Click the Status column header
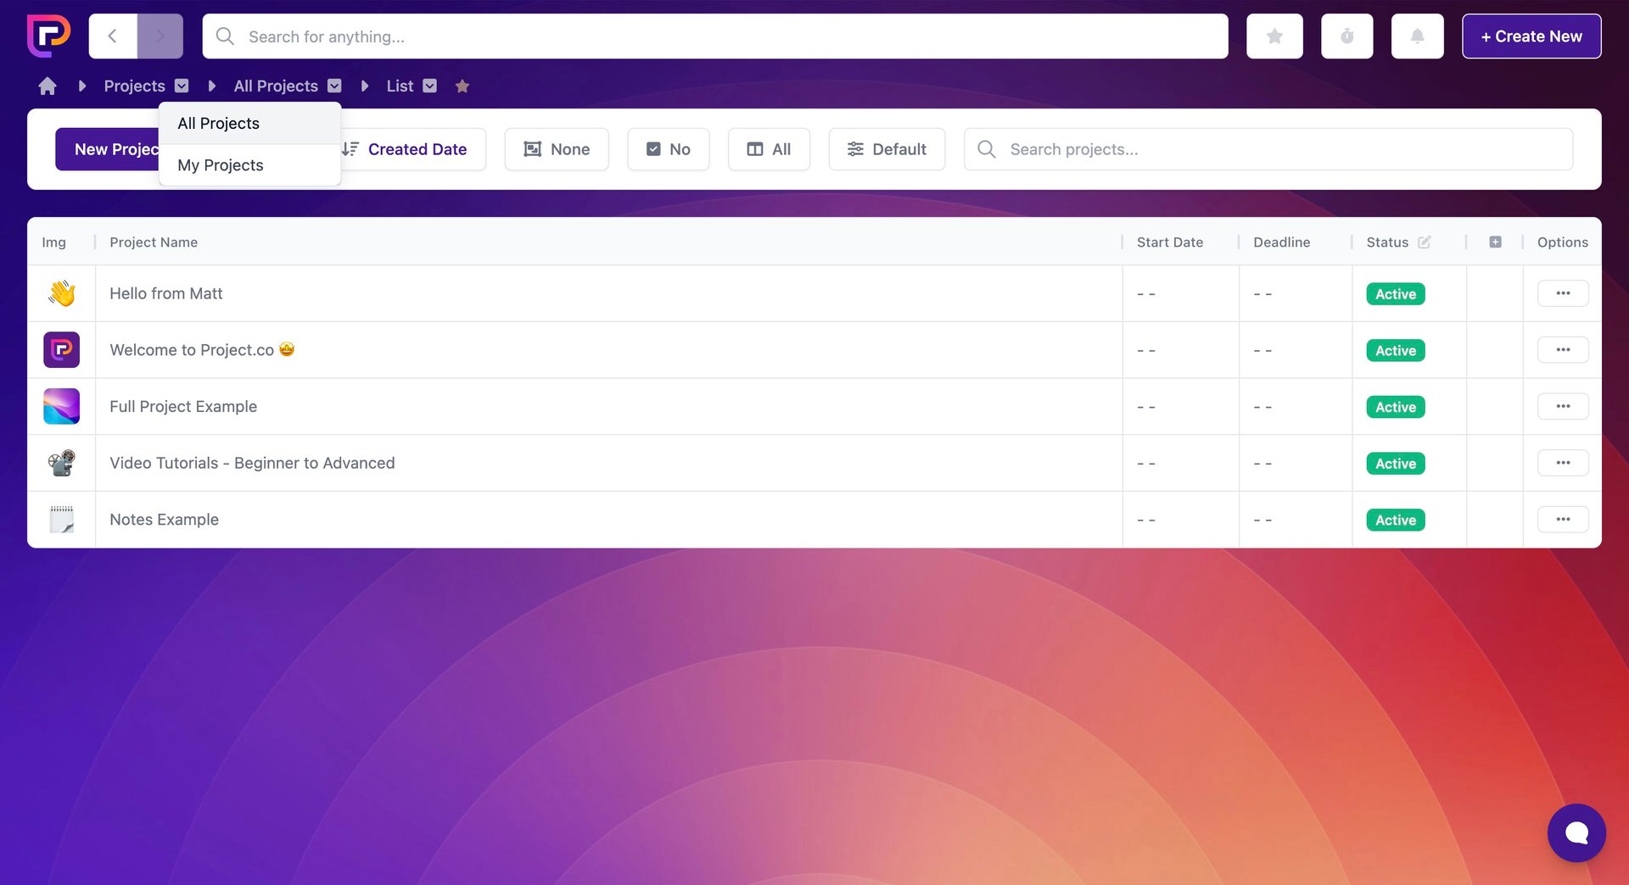 (x=1387, y=242)
